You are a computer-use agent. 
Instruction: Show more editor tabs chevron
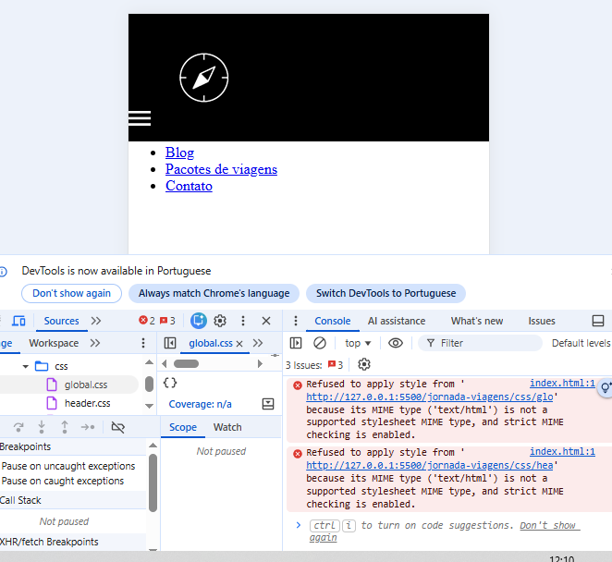tap(258, 343)
